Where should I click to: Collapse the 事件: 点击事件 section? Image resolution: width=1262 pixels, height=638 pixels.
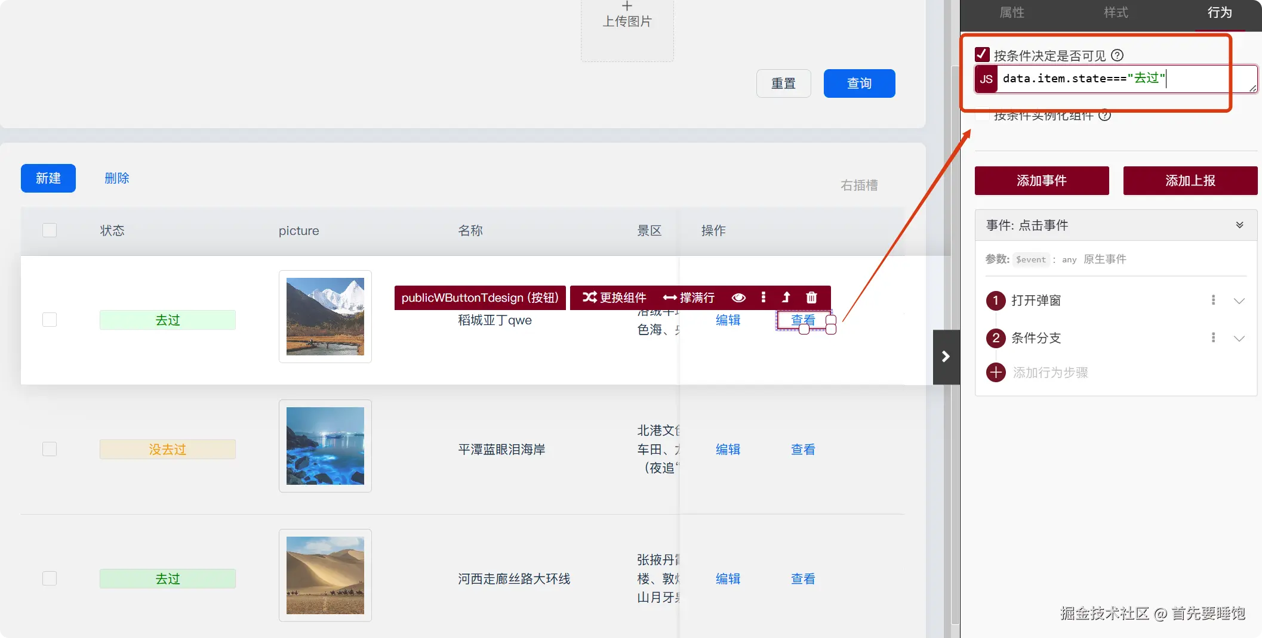(x=1240, y=225)
